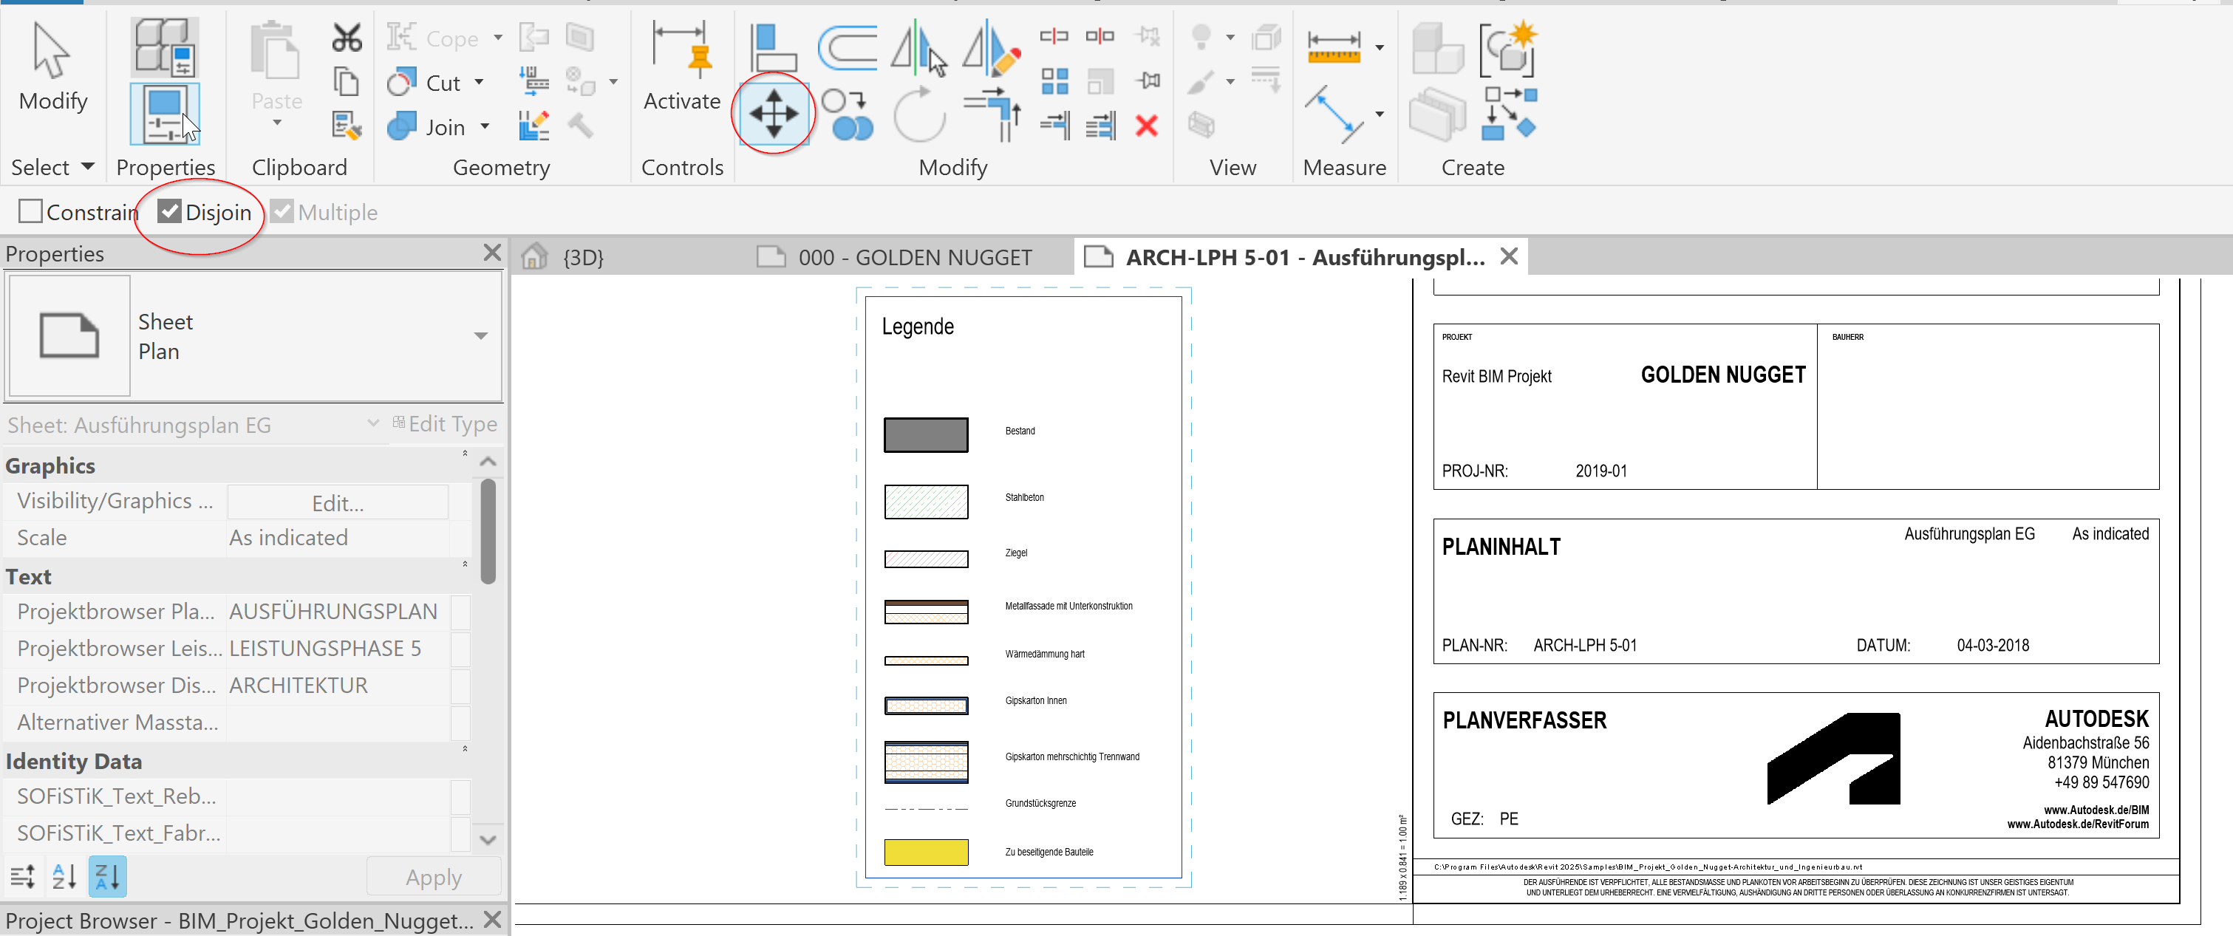Toggle the Multiple checkbox
2233x936 pixels.
click(x=282, y=211)
